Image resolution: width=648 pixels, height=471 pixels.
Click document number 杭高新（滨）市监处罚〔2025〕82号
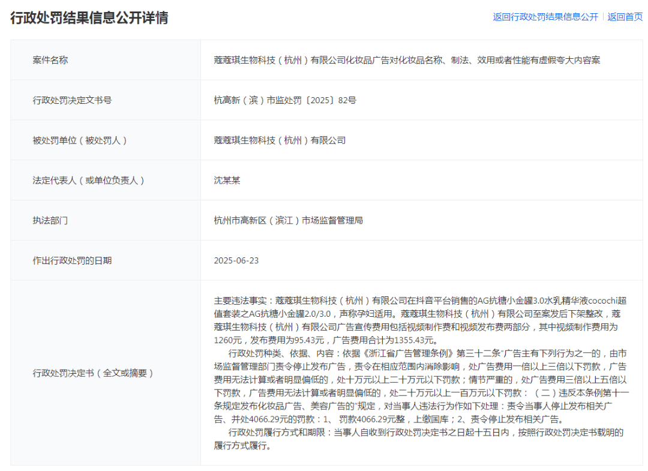pos(285,100)
